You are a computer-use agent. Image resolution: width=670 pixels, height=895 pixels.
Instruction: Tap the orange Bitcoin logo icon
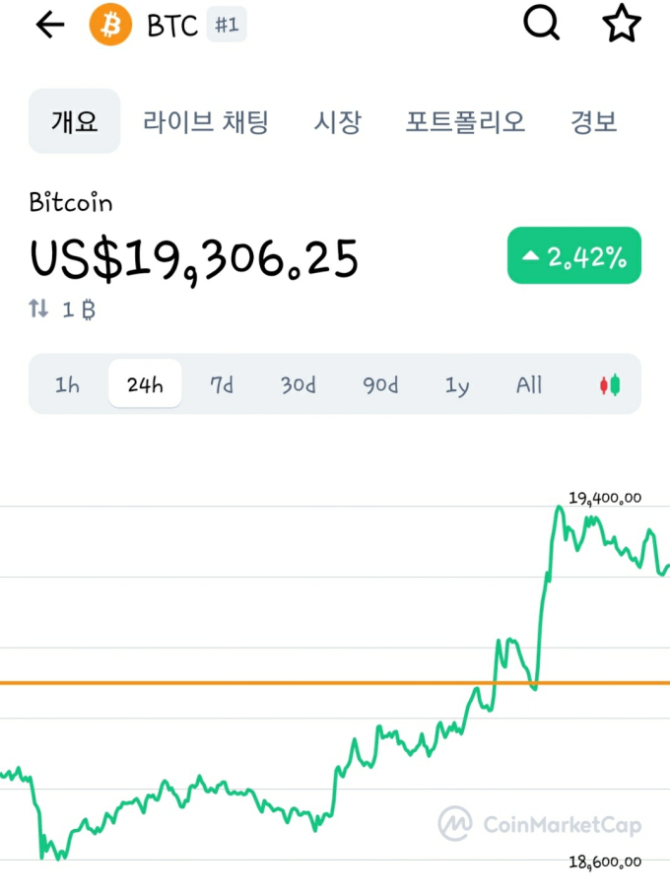110,25
